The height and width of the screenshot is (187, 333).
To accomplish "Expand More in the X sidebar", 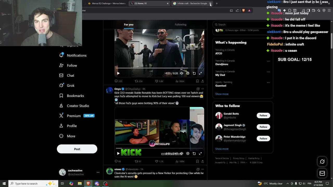I will point(67,136).
